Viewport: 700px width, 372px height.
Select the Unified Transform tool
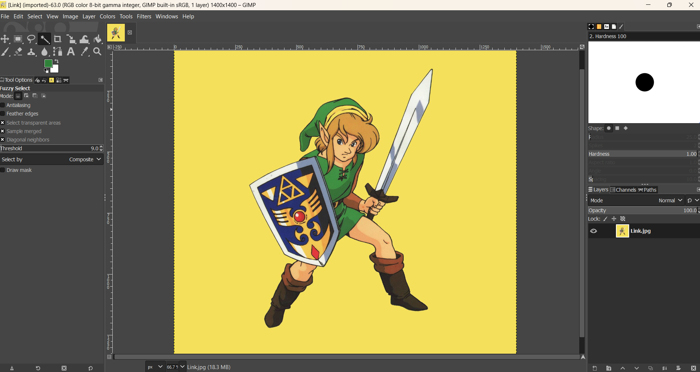tap(71, 39)
